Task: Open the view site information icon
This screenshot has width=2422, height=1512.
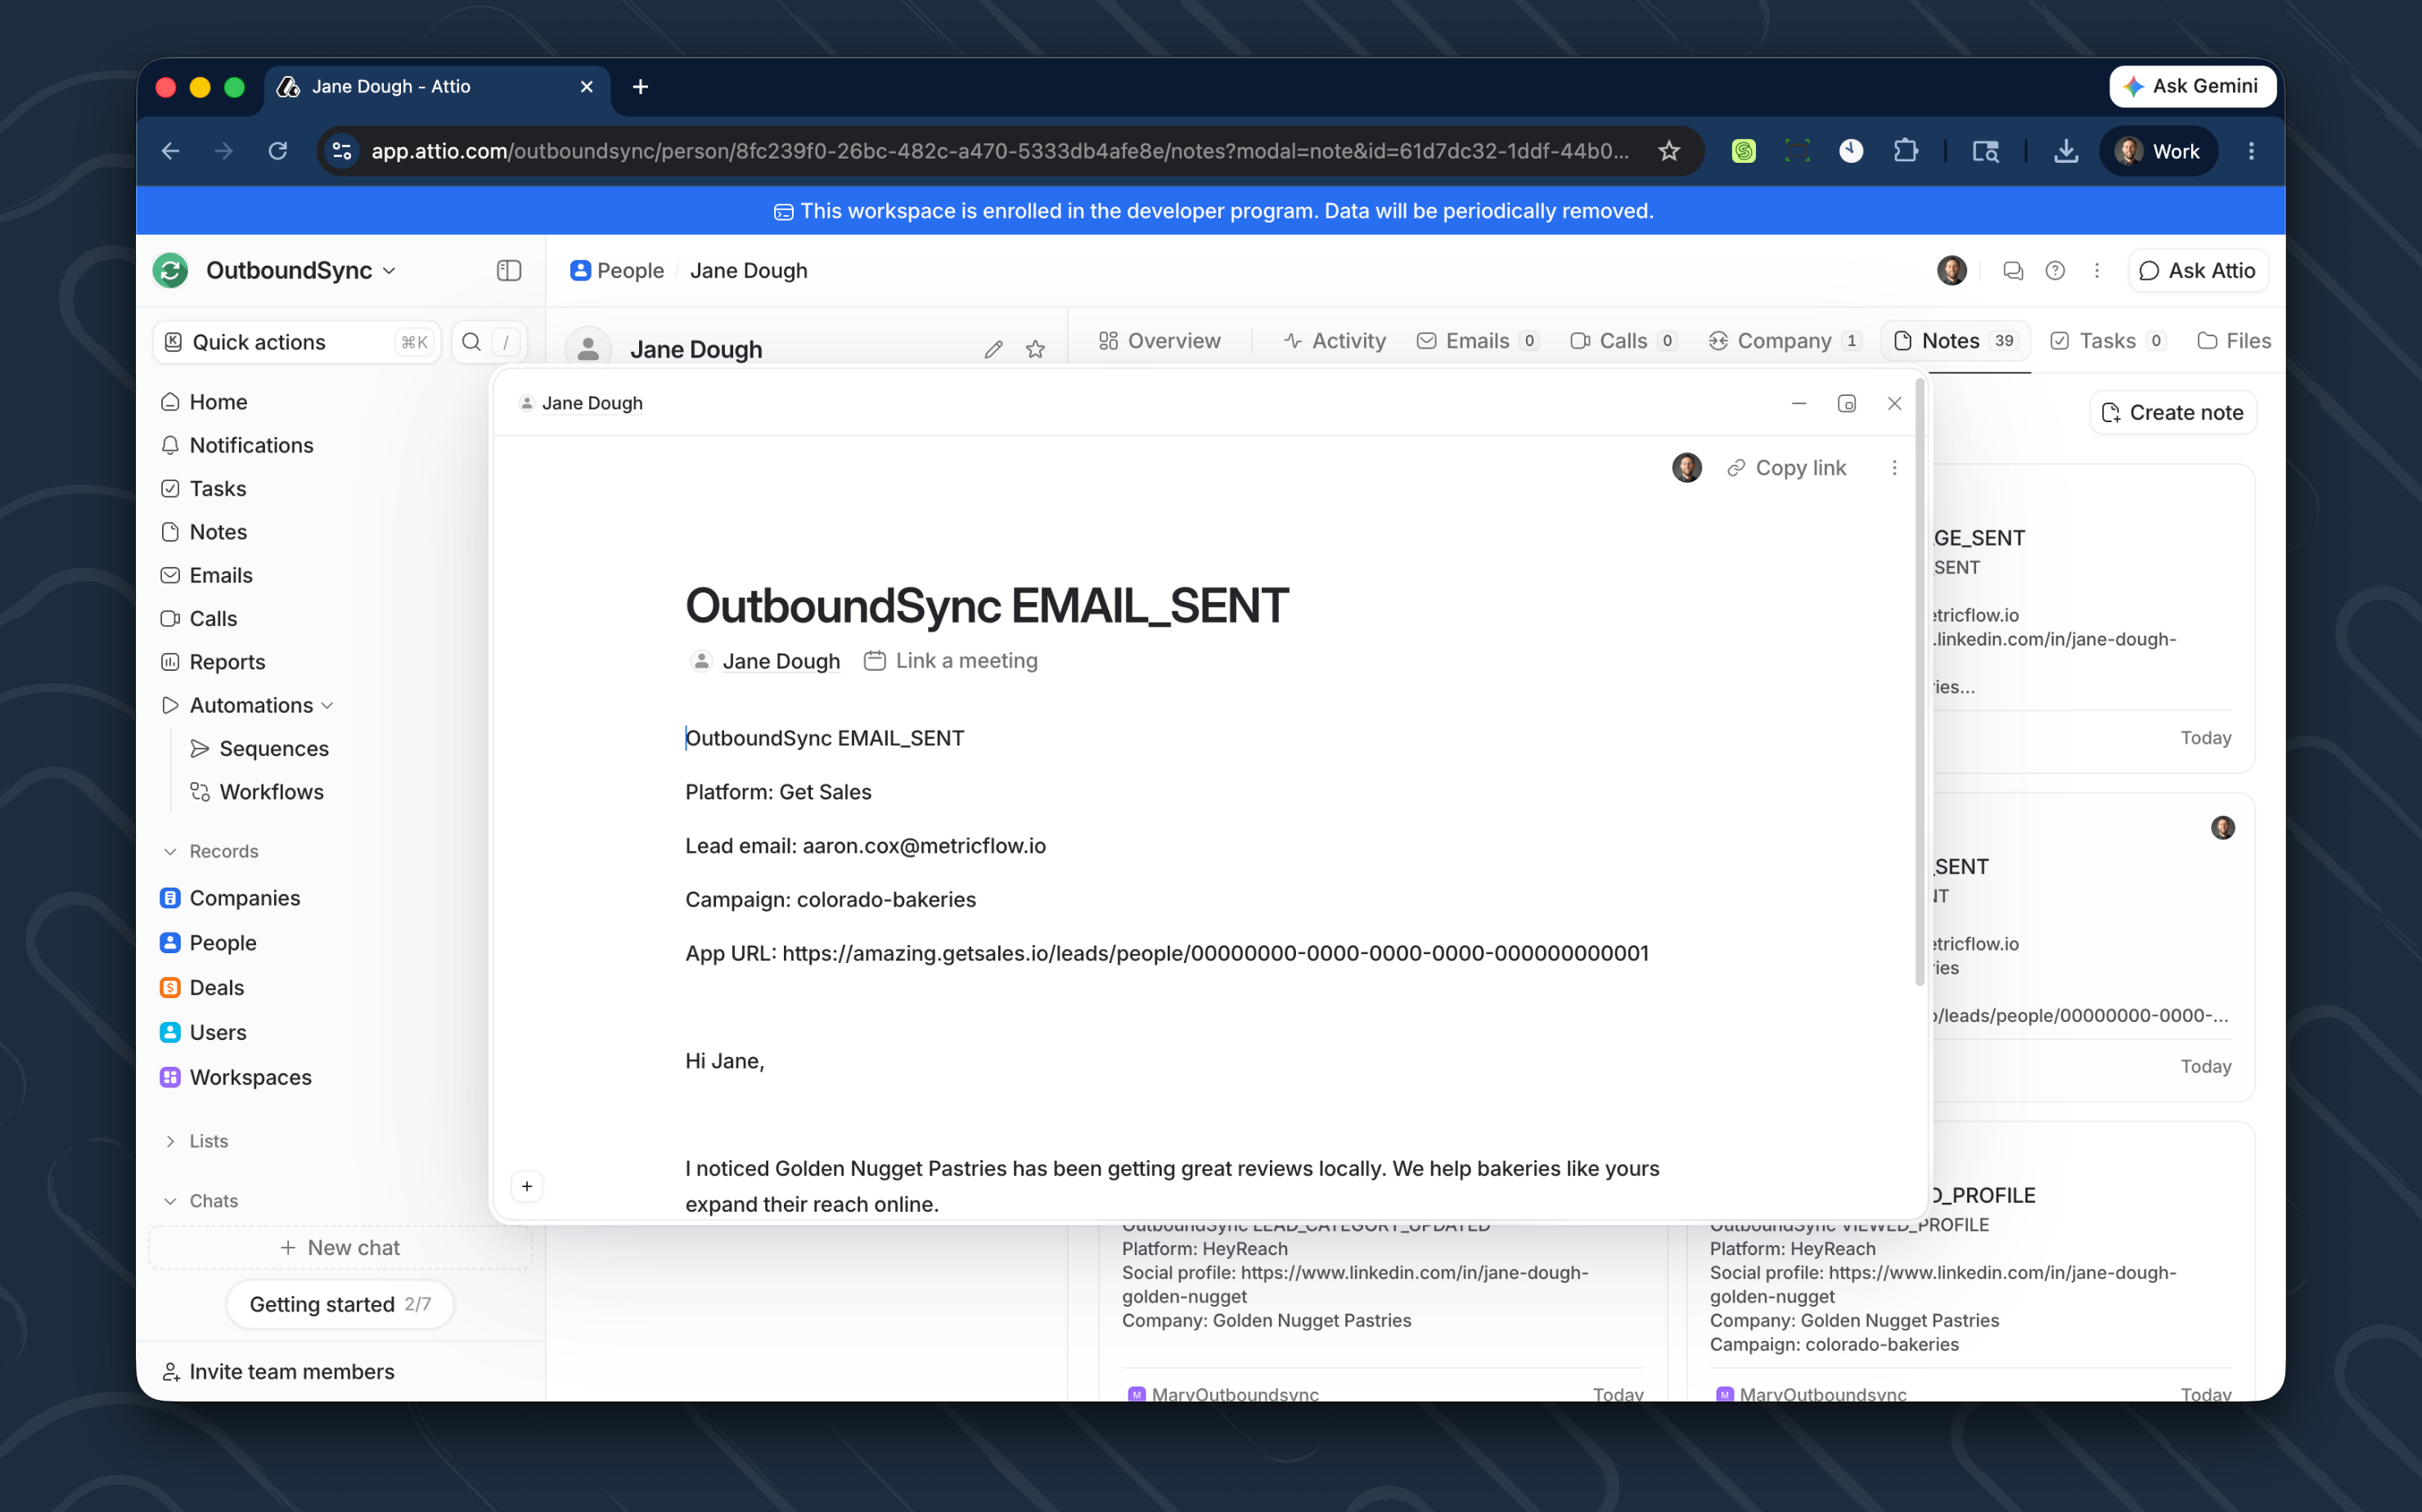Action: 342,151
